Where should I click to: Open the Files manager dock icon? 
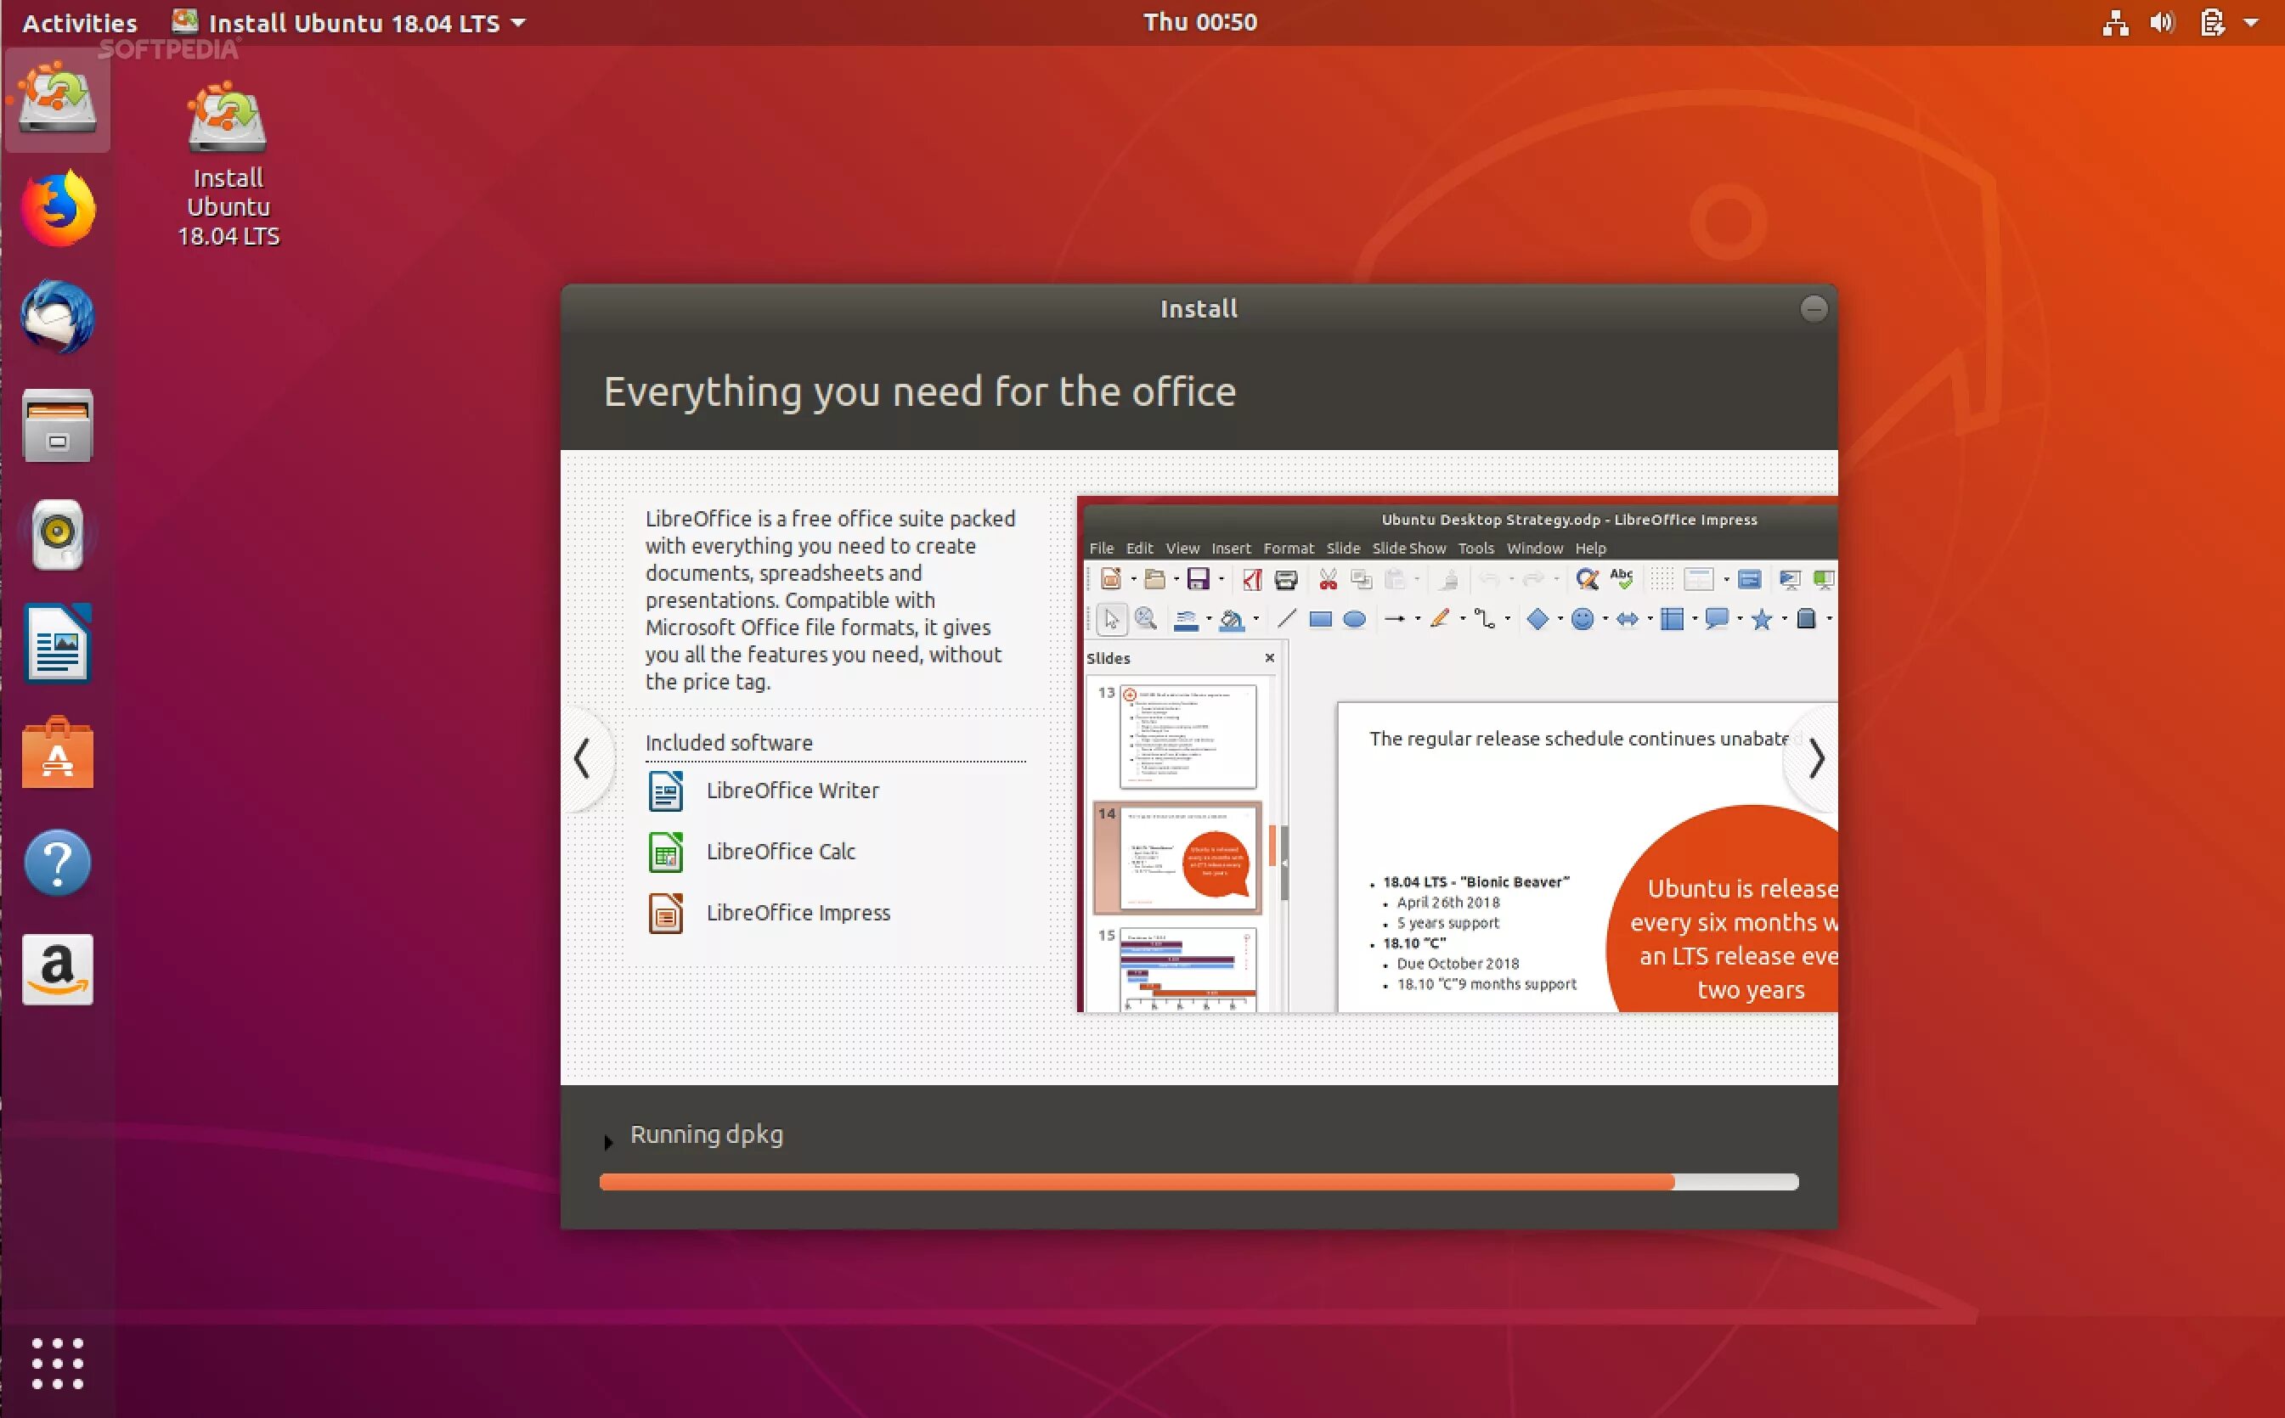pos(58,425)
